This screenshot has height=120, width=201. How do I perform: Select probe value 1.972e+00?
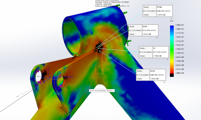pos(154,79)
